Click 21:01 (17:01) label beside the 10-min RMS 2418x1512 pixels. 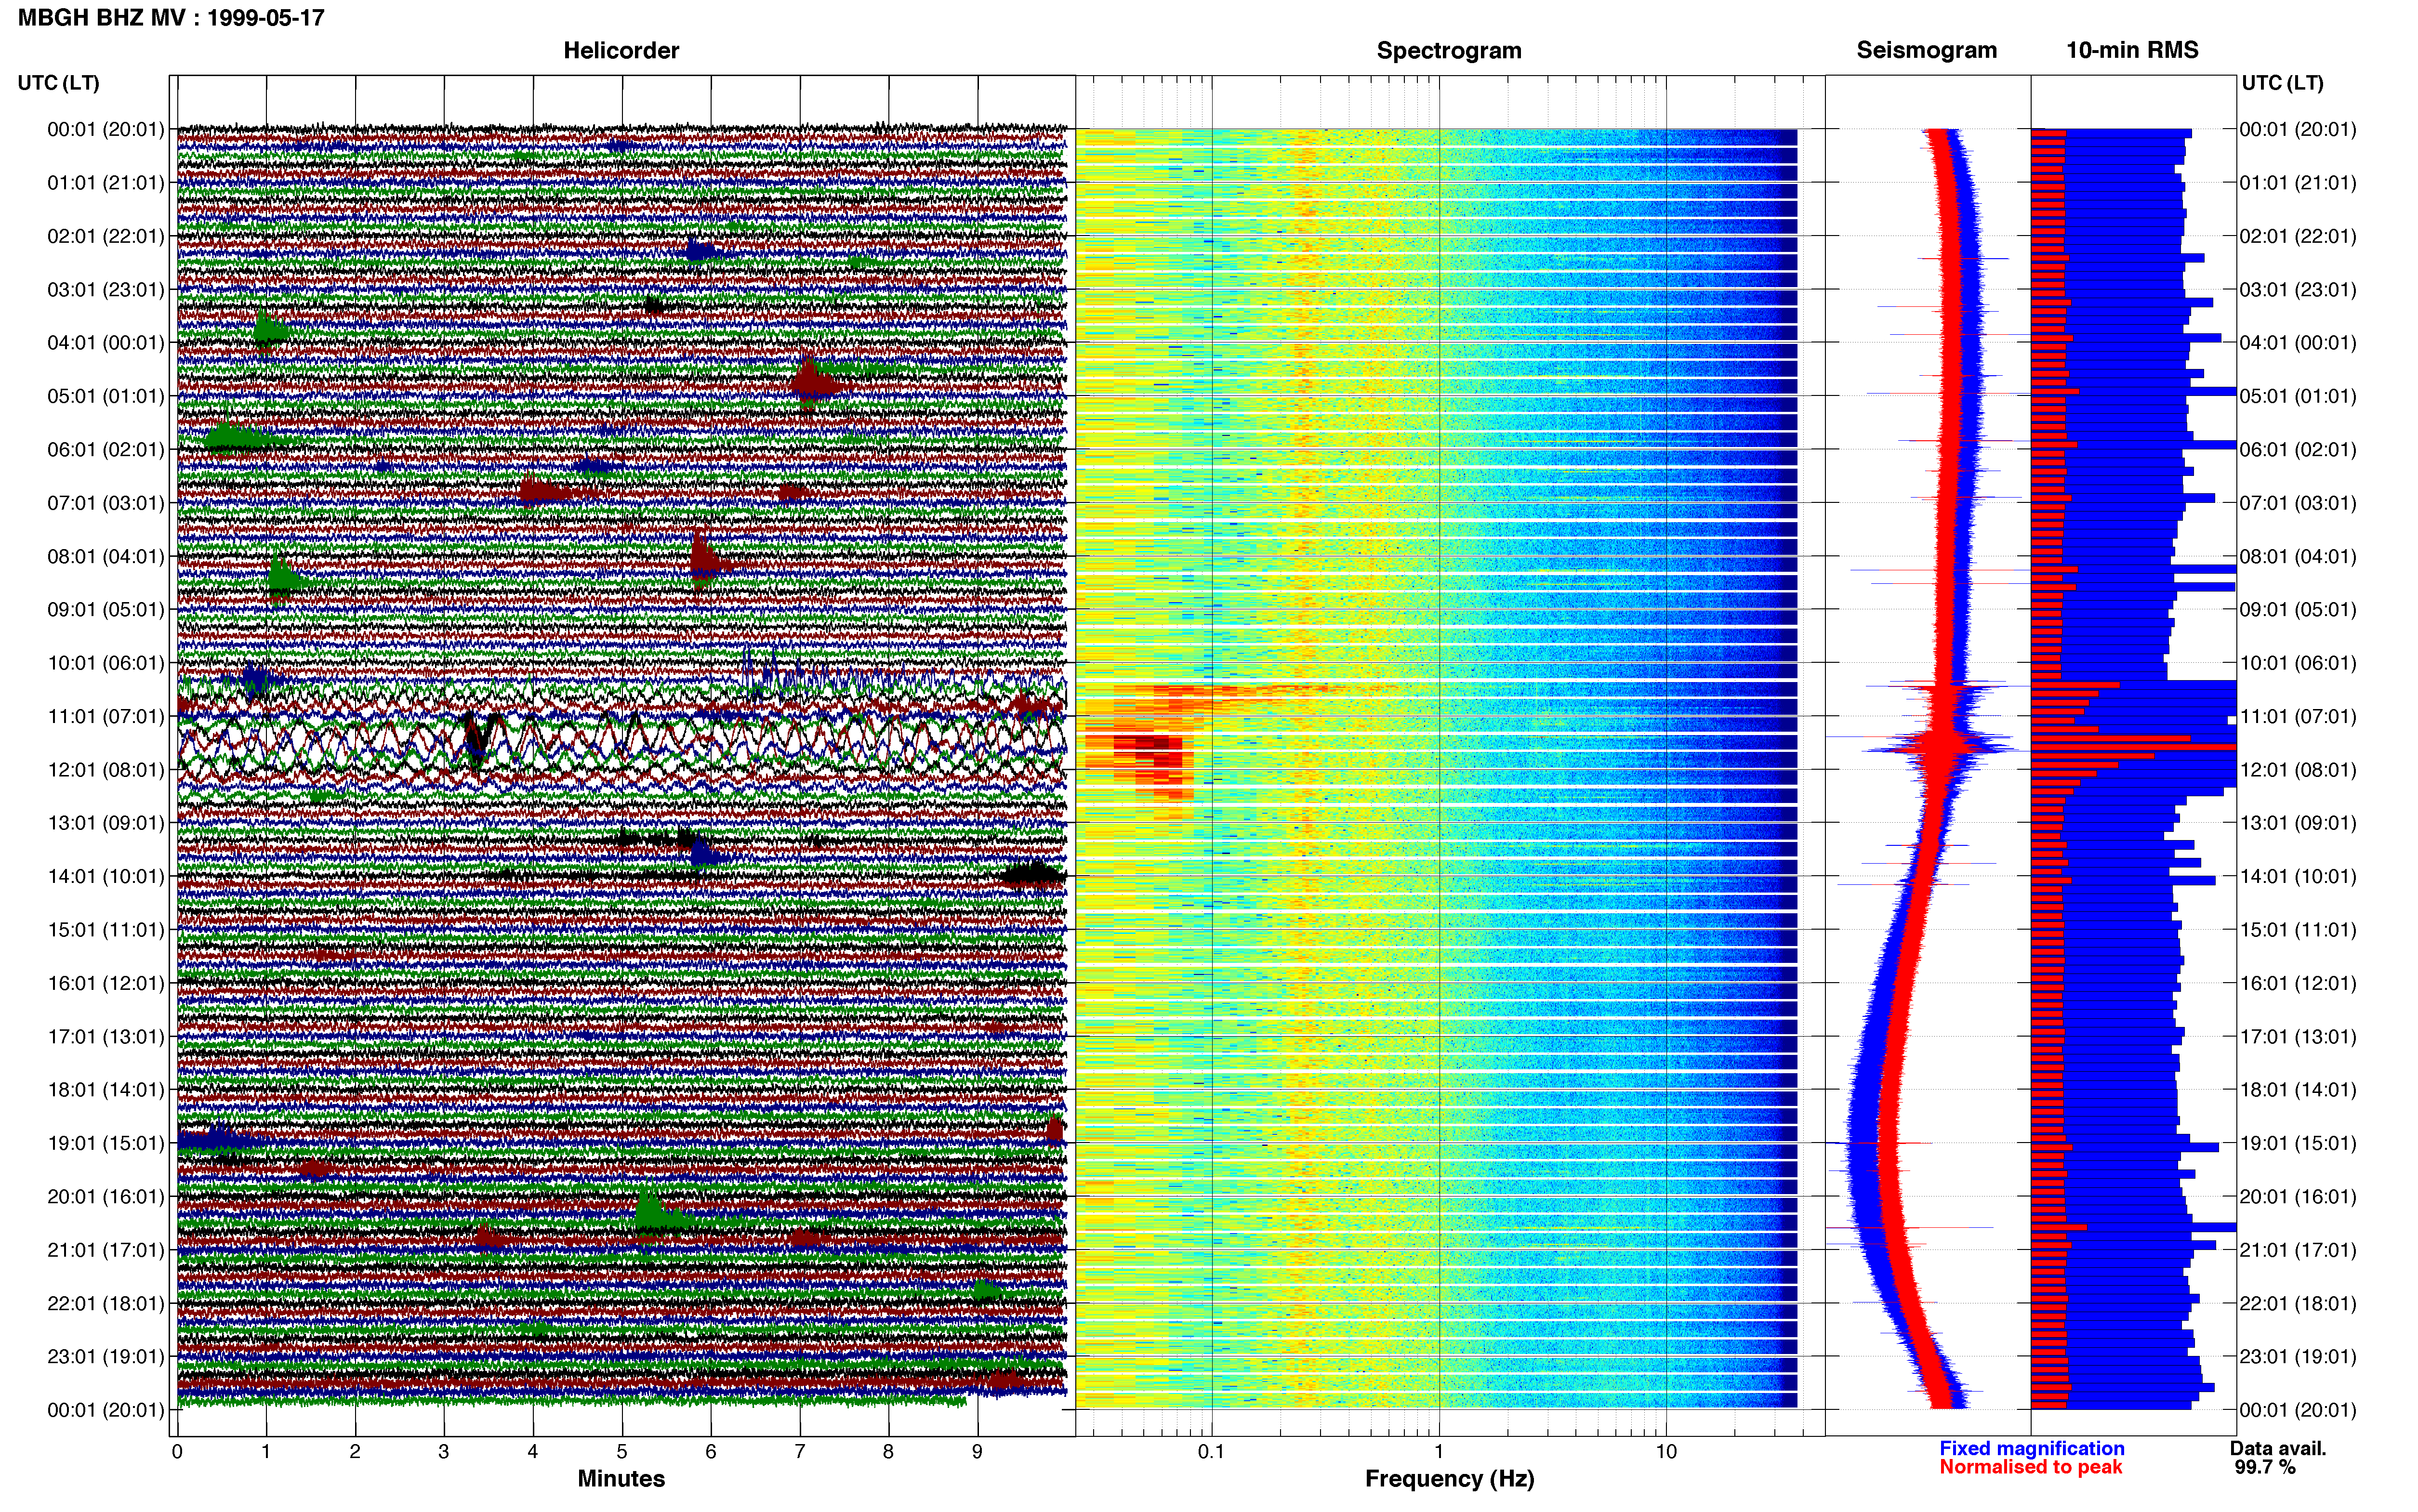(2298, 1250)
